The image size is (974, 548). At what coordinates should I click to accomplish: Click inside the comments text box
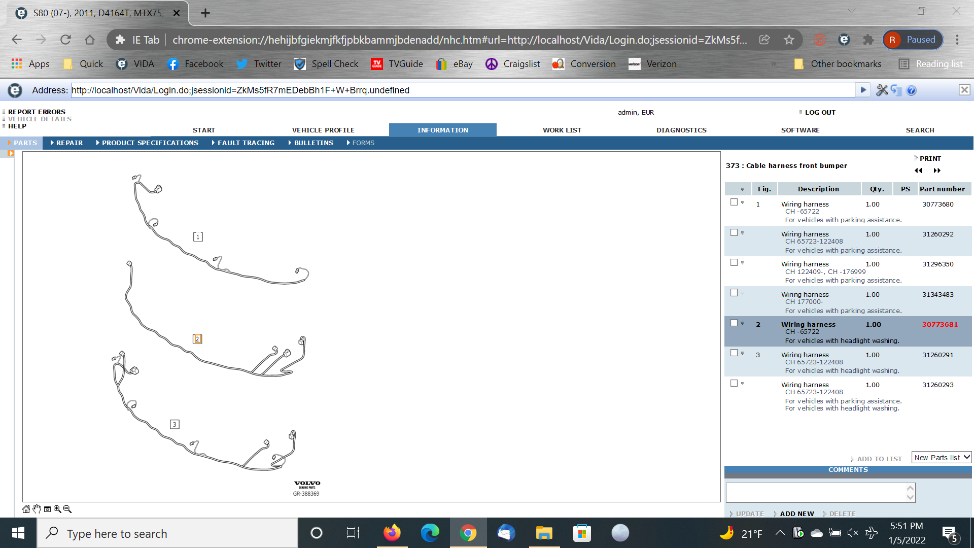click(816, 493)
